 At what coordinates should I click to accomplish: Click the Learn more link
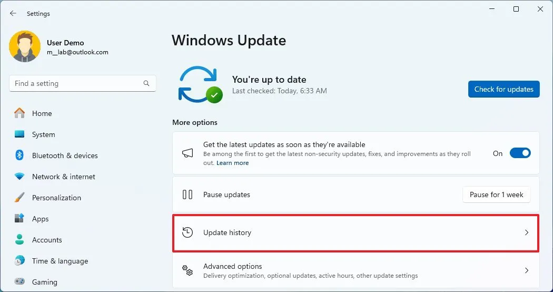232,163
